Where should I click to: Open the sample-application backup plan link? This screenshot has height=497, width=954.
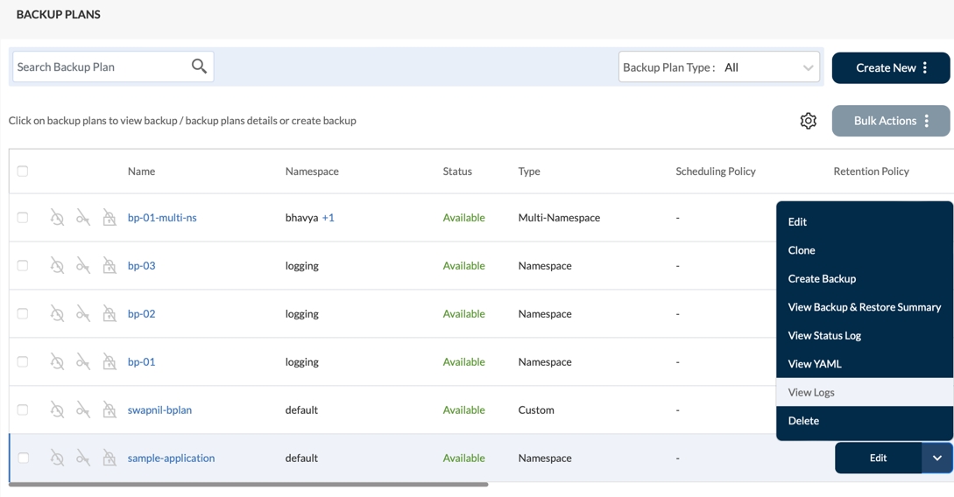tap(171, 458)
